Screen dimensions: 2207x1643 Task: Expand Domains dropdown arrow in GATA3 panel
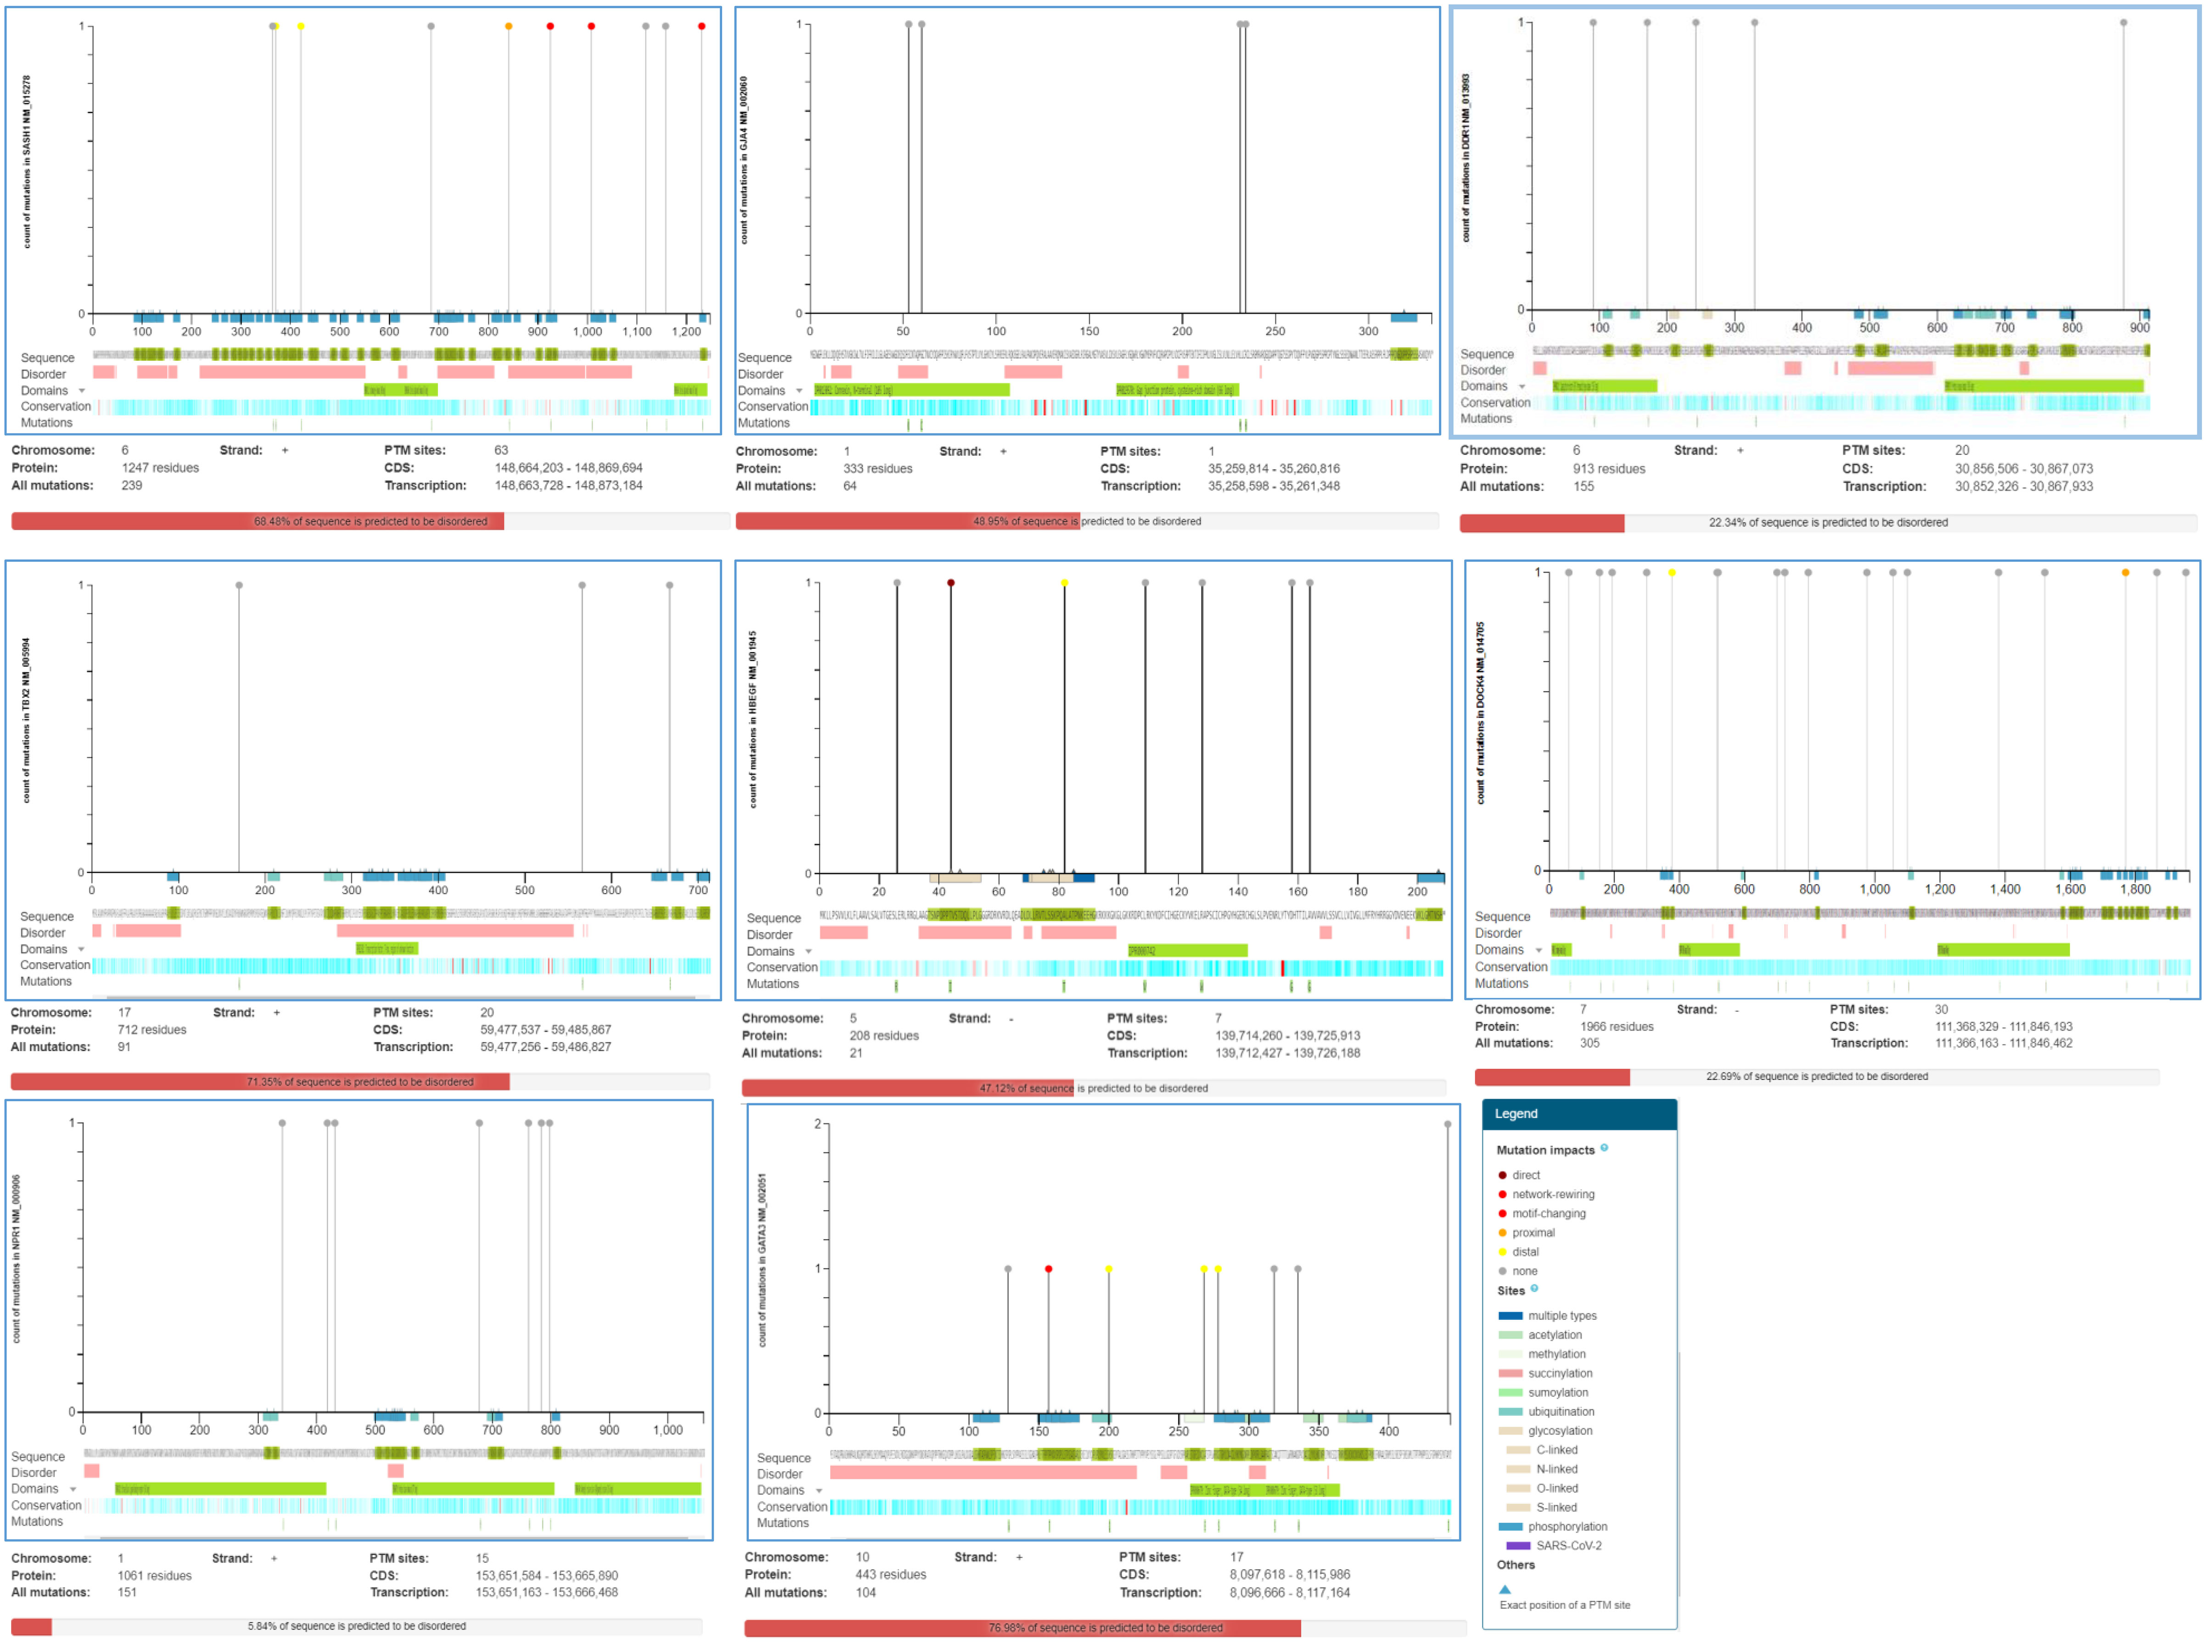click(820, 1491)
